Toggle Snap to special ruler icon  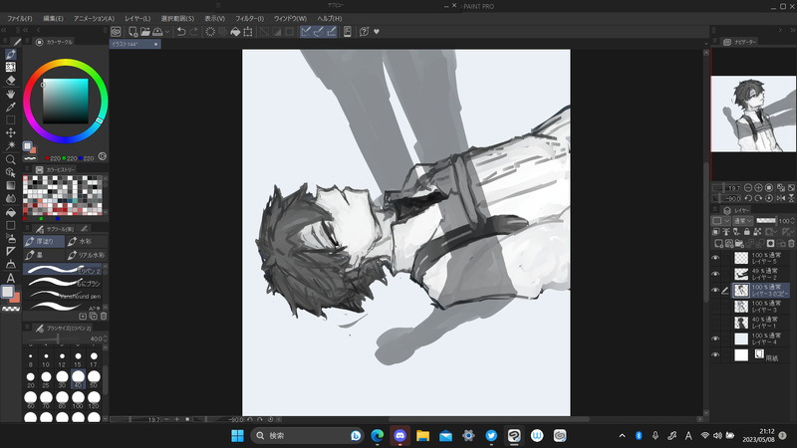pos(318,32)
